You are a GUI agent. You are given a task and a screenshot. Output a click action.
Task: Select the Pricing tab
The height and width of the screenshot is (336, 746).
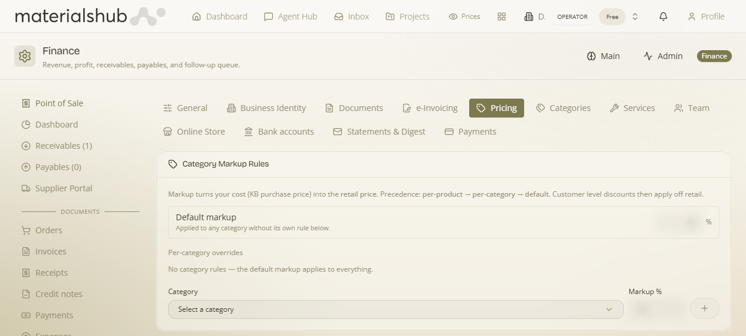click(496, 108)
